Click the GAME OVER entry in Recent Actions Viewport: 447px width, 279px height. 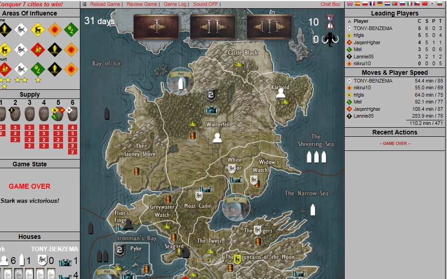pyautogui.click(x=394, y=144)
